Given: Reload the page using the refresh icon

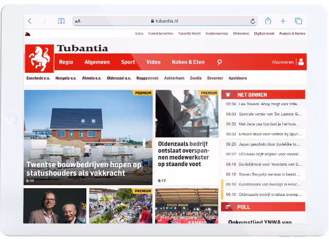Looking at the screenshot, I should click(x=252, y=21).
